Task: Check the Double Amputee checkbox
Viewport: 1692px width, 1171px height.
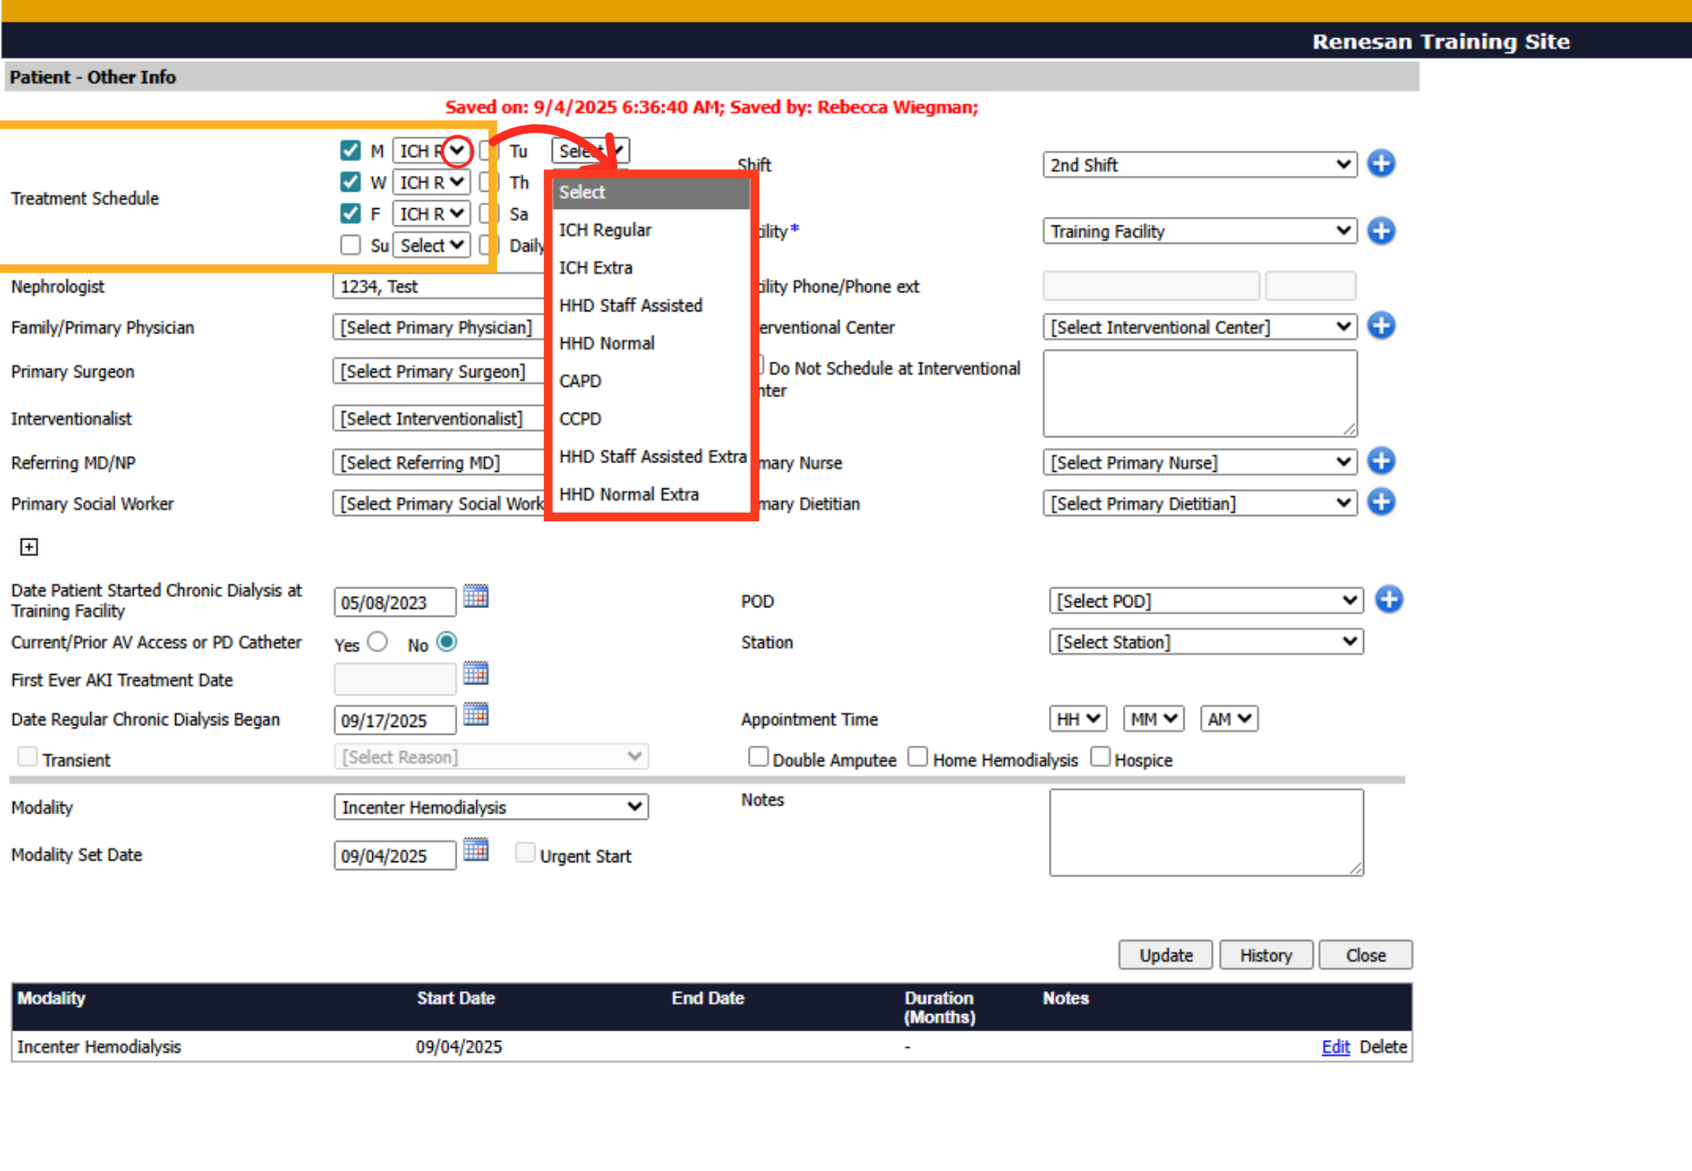Action: coord(758,757)
